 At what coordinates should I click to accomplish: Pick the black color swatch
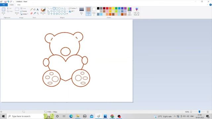click(98, 8)
